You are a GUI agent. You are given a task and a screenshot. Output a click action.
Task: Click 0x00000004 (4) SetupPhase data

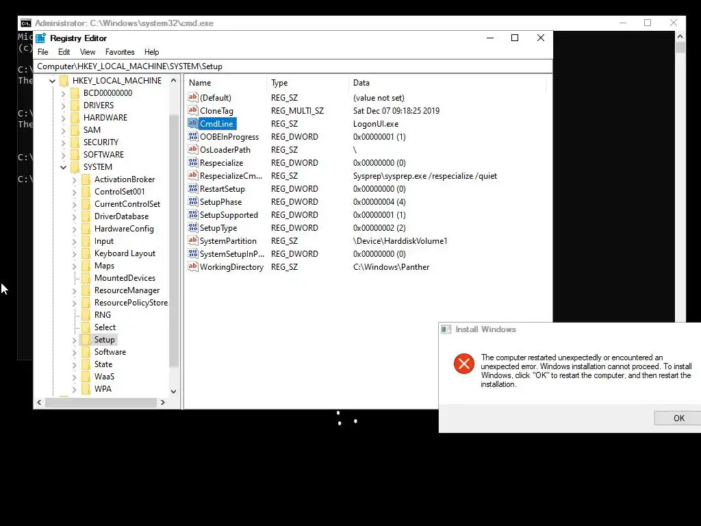click(x=379, y=202)
